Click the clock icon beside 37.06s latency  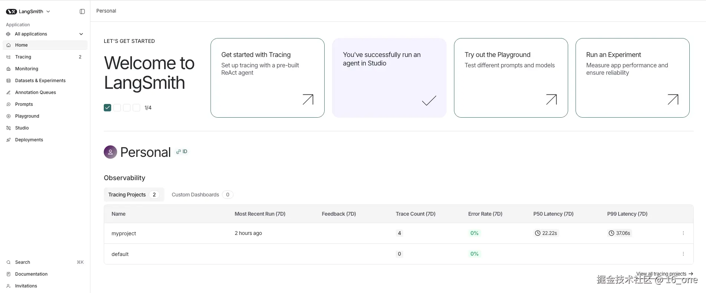coord(611,233)
